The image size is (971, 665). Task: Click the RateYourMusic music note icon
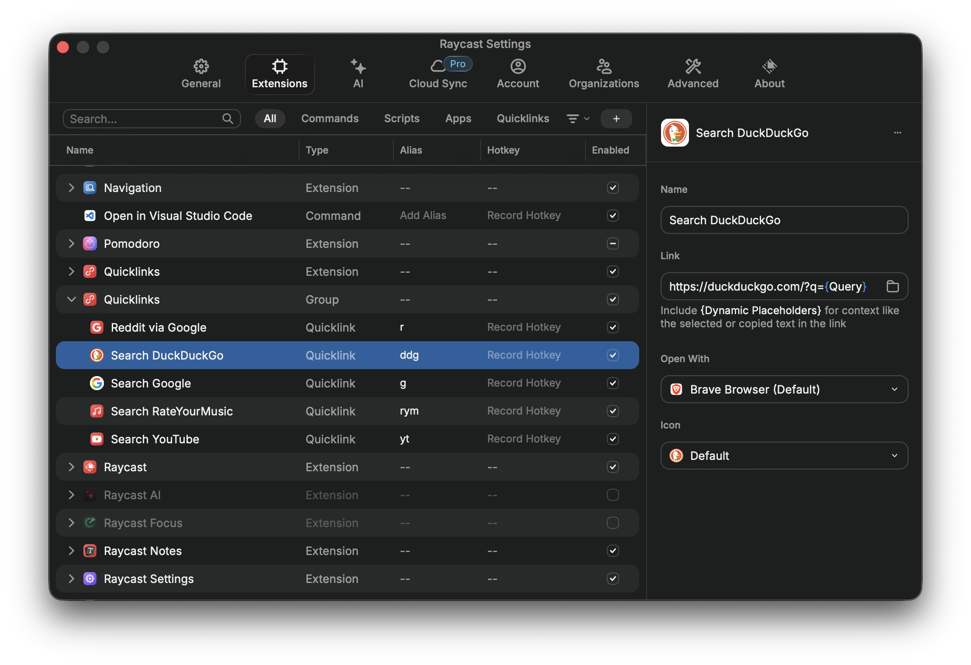pos(97,411)
